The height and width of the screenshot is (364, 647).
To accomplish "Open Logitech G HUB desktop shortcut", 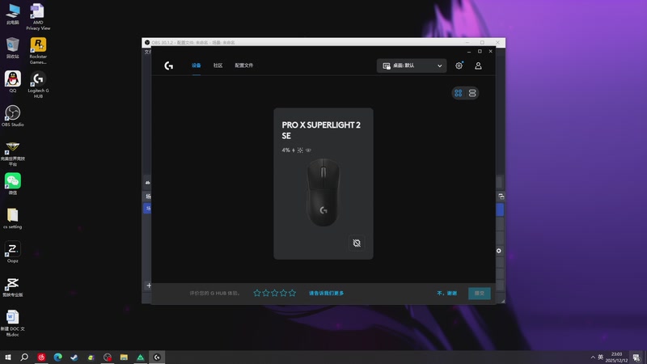I will (38, 85).
